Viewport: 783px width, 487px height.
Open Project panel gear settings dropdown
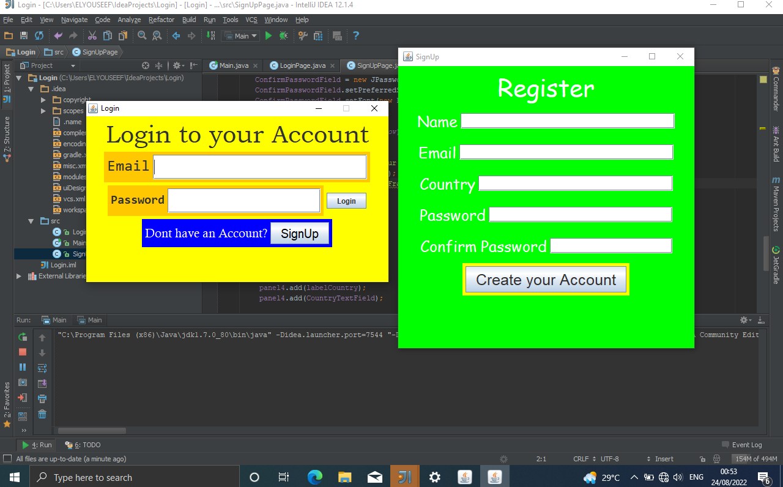click(x=178, y=65)
